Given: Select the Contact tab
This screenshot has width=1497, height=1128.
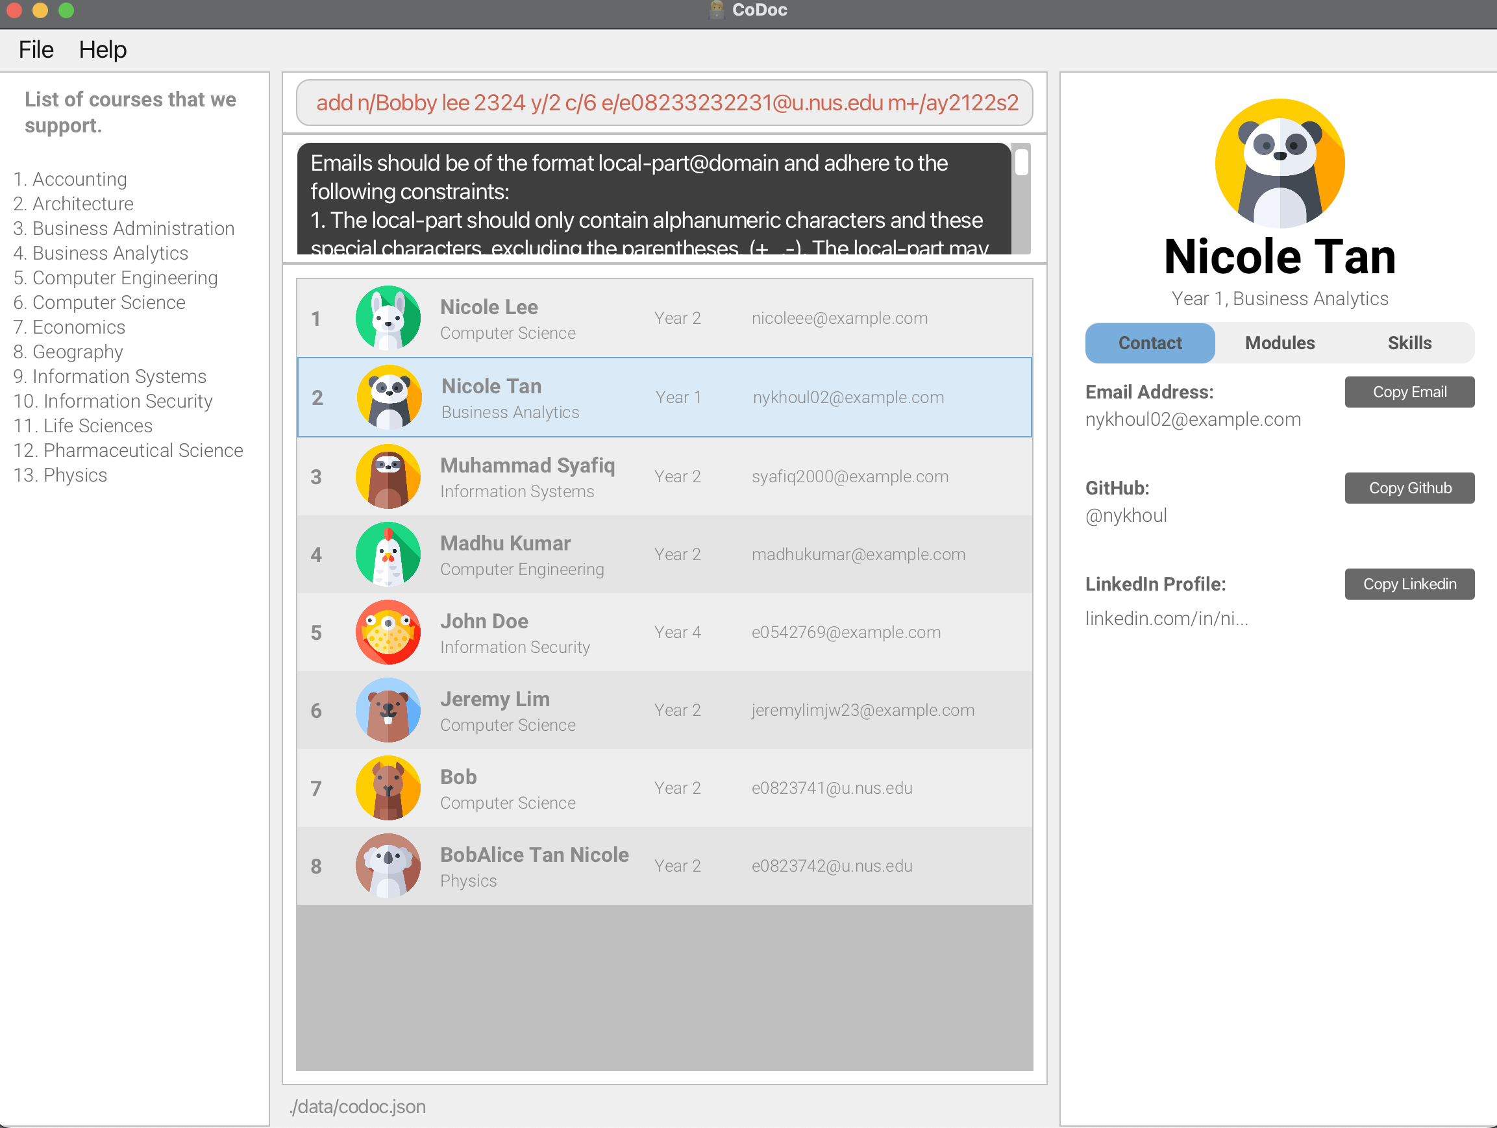Looking at the screenshot, I should (1149, 343).
